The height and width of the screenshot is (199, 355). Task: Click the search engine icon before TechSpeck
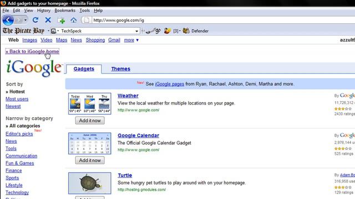(53, 31)
